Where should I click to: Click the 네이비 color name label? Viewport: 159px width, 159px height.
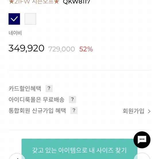coord(15,33)
